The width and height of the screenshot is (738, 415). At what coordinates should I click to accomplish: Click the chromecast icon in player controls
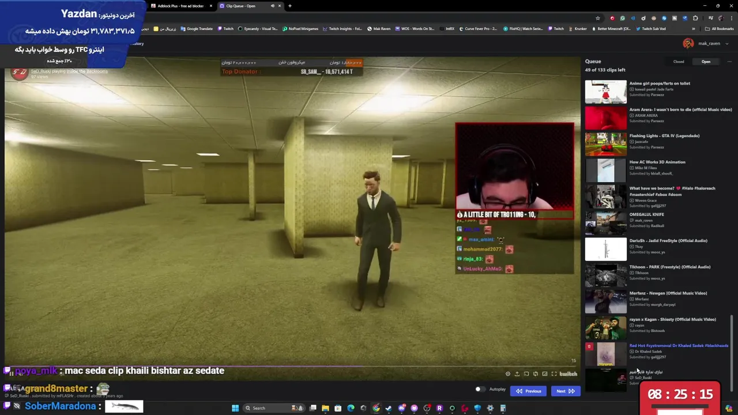pyautogui.click(x=526, y=374)
